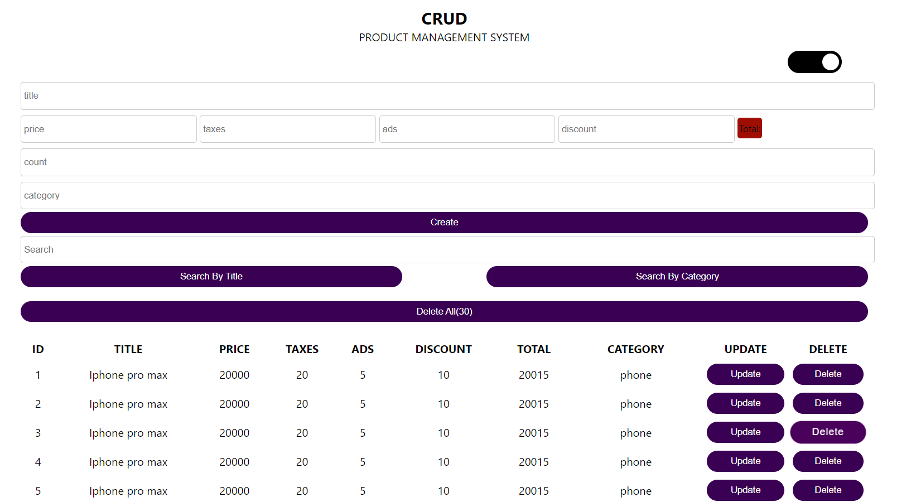The height and width of the screenshot is (502, 916).
Task: Click Delete on row 5
Action: click(828, 490)
